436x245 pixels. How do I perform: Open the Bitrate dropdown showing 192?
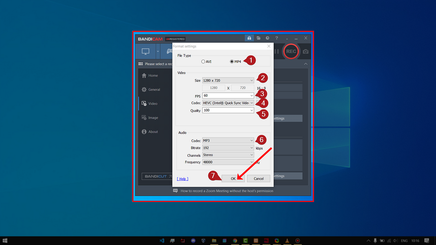[x=228, y=148]
